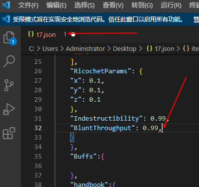The height and width of the screenshot is (187, 199).
Task: Click Desktop in the breadcrumb
Action: click(x=124, y=49)
